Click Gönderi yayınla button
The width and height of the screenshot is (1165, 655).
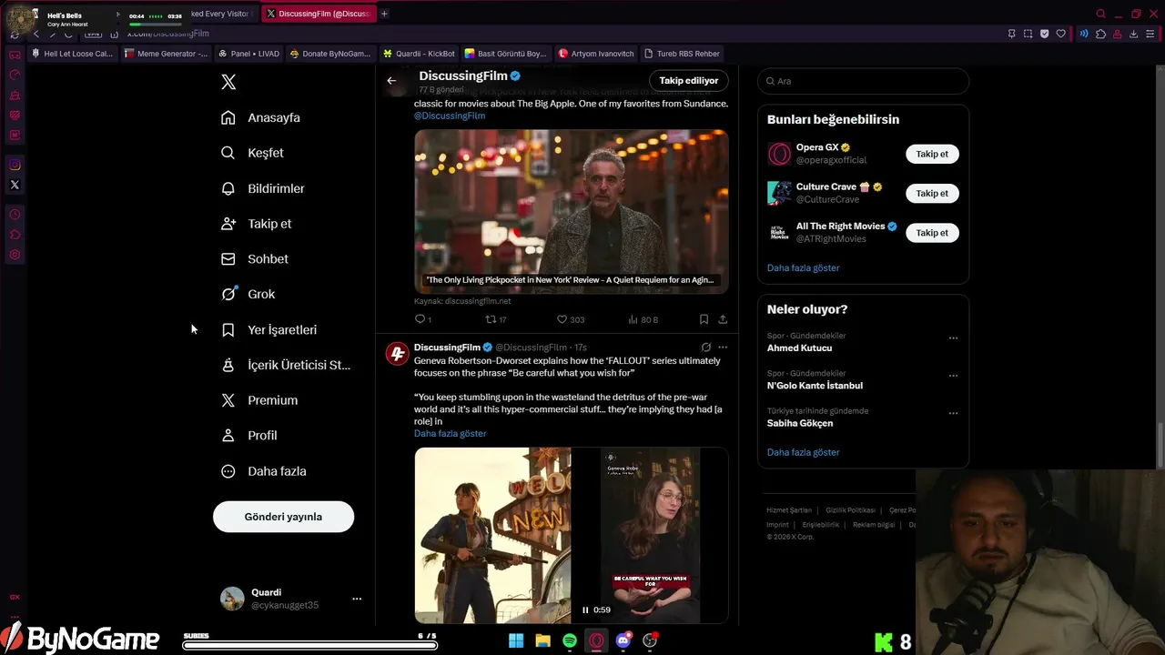pyautogui.click(x=283, y=517)
